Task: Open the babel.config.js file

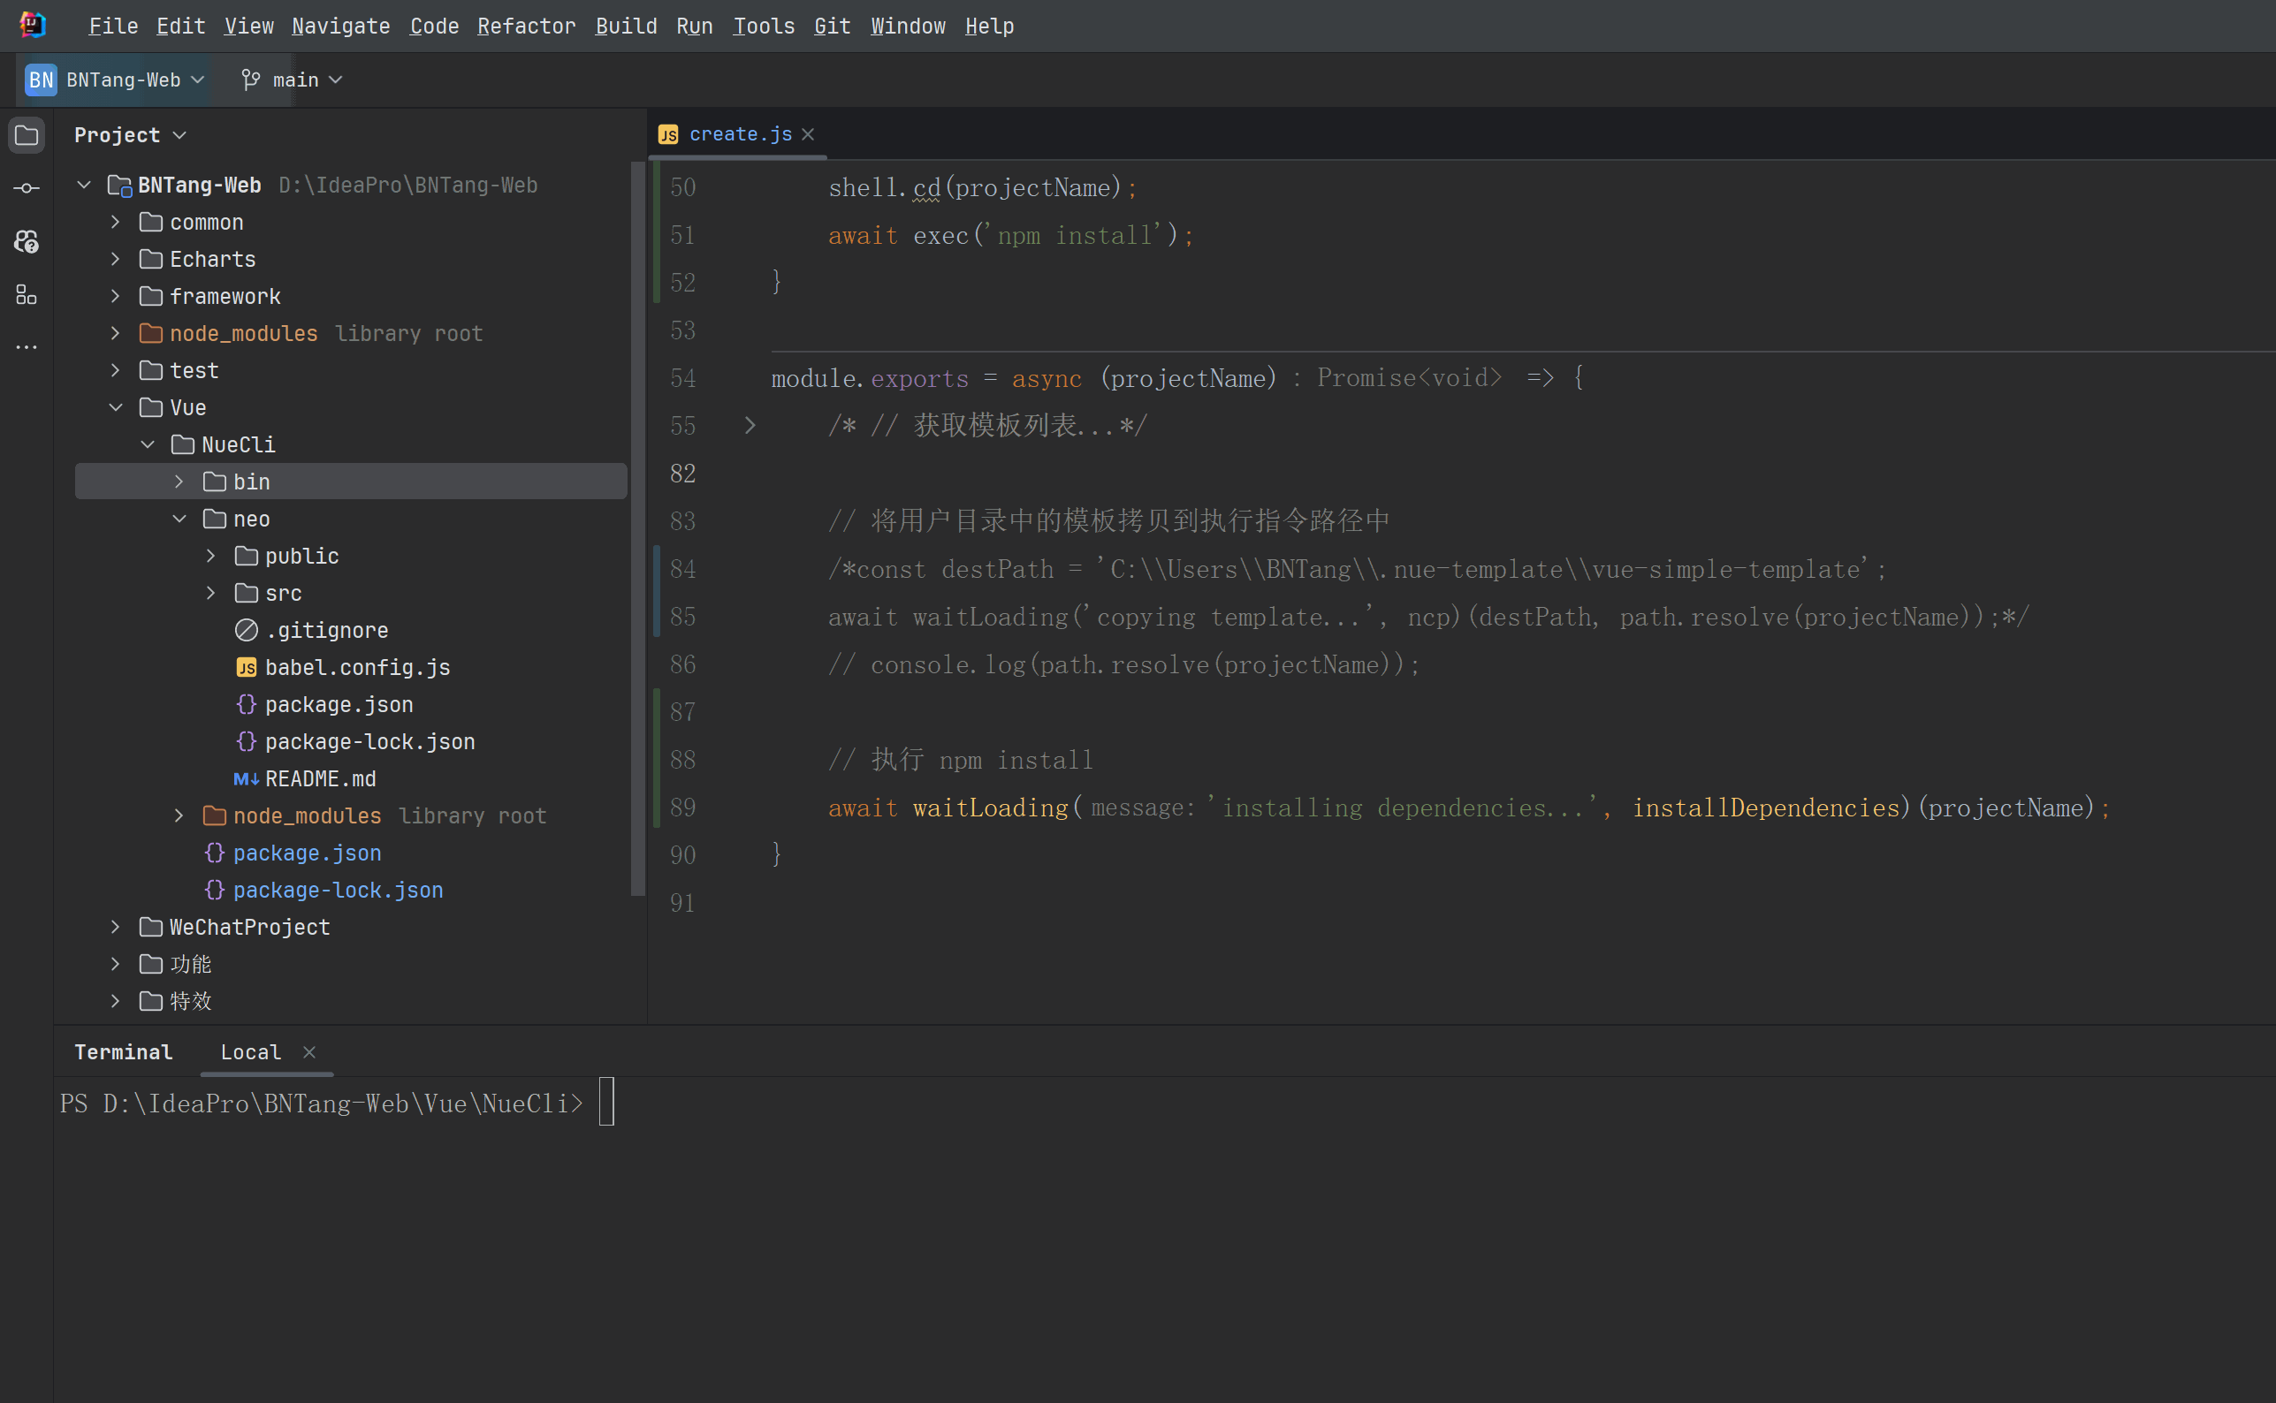Action: [356, 666]
